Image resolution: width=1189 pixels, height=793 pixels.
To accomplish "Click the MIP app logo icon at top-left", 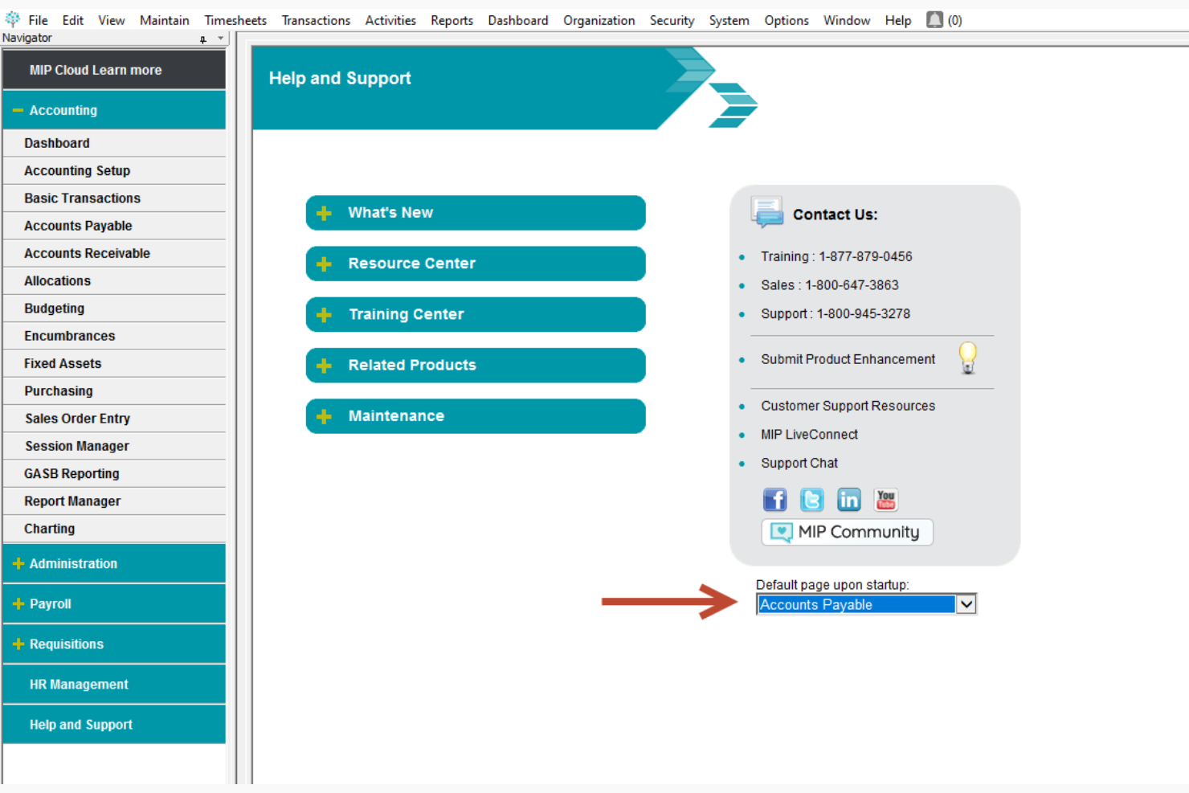I will click(x=13, y=19).
